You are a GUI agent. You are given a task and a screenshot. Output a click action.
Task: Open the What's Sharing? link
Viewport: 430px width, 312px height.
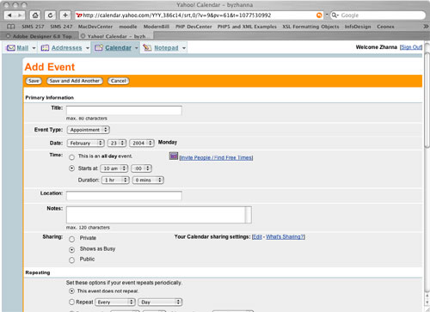tap(286, 236)
